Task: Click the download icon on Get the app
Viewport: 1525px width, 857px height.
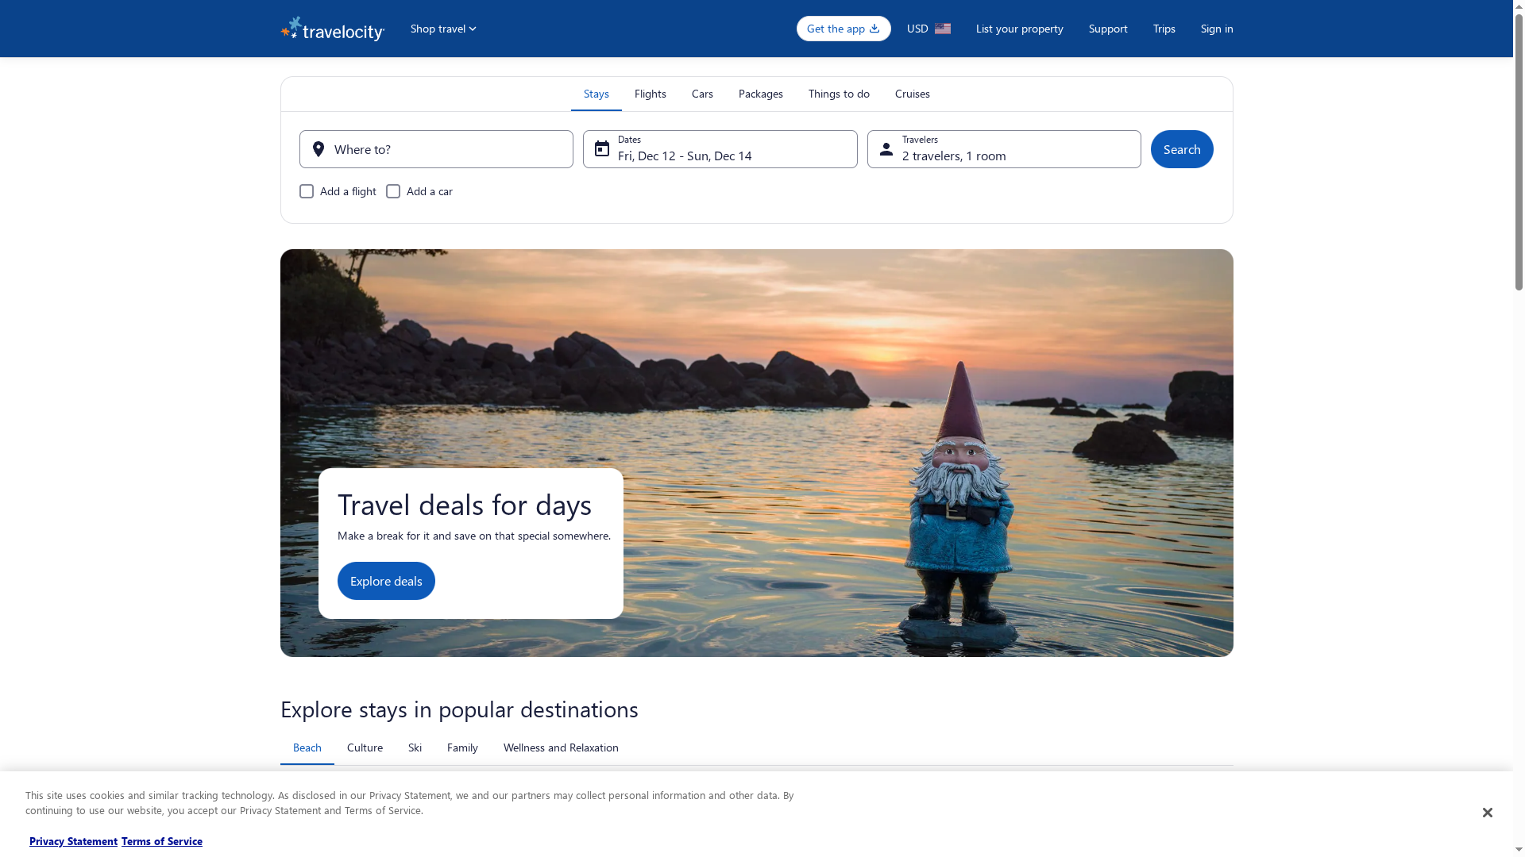Action: (x=874, y=29)
